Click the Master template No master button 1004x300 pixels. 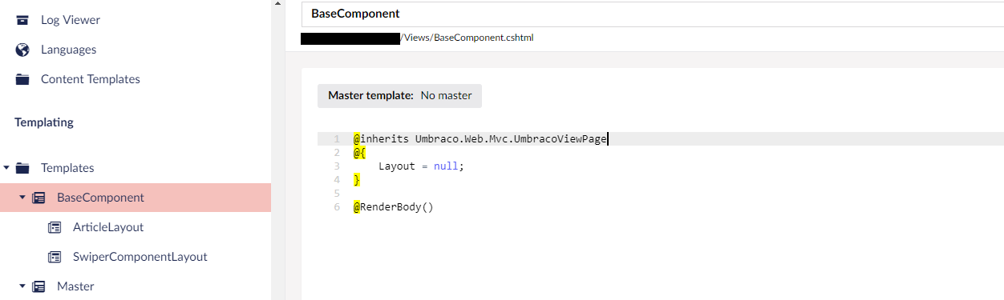(x=399, y=95)
